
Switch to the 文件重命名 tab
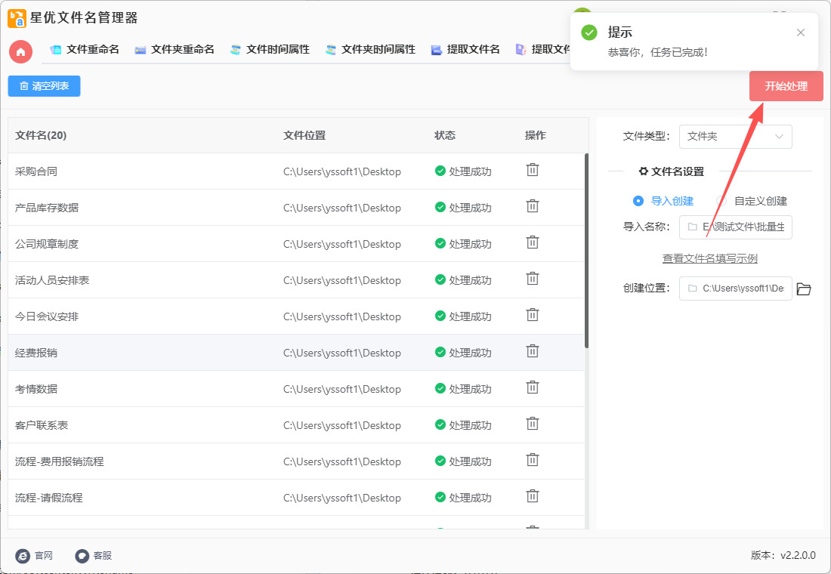point(85,50)
